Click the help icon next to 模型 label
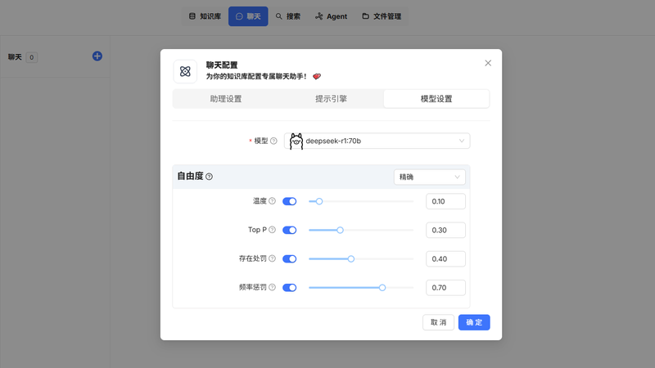 [273, 141]
